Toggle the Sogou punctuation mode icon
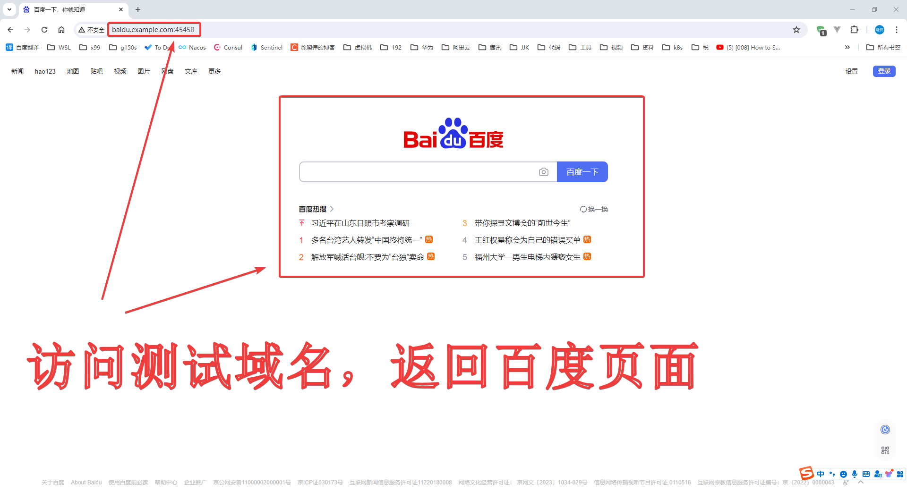This screenshot has height=491, width=907. 832,474
